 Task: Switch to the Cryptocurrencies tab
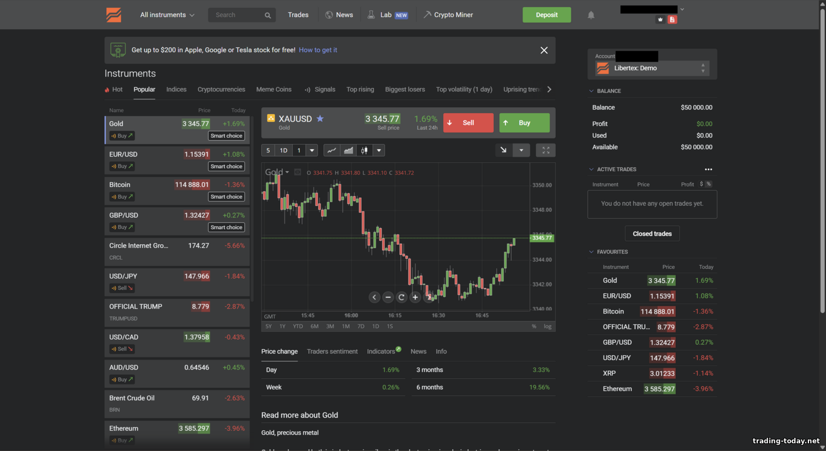click(221, 90)
